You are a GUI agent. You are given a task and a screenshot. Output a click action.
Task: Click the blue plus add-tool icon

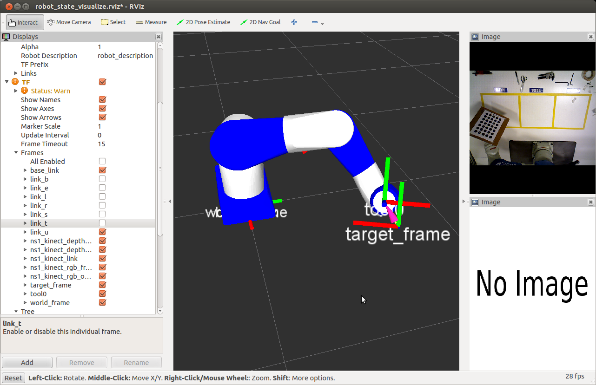pos(294,22)
